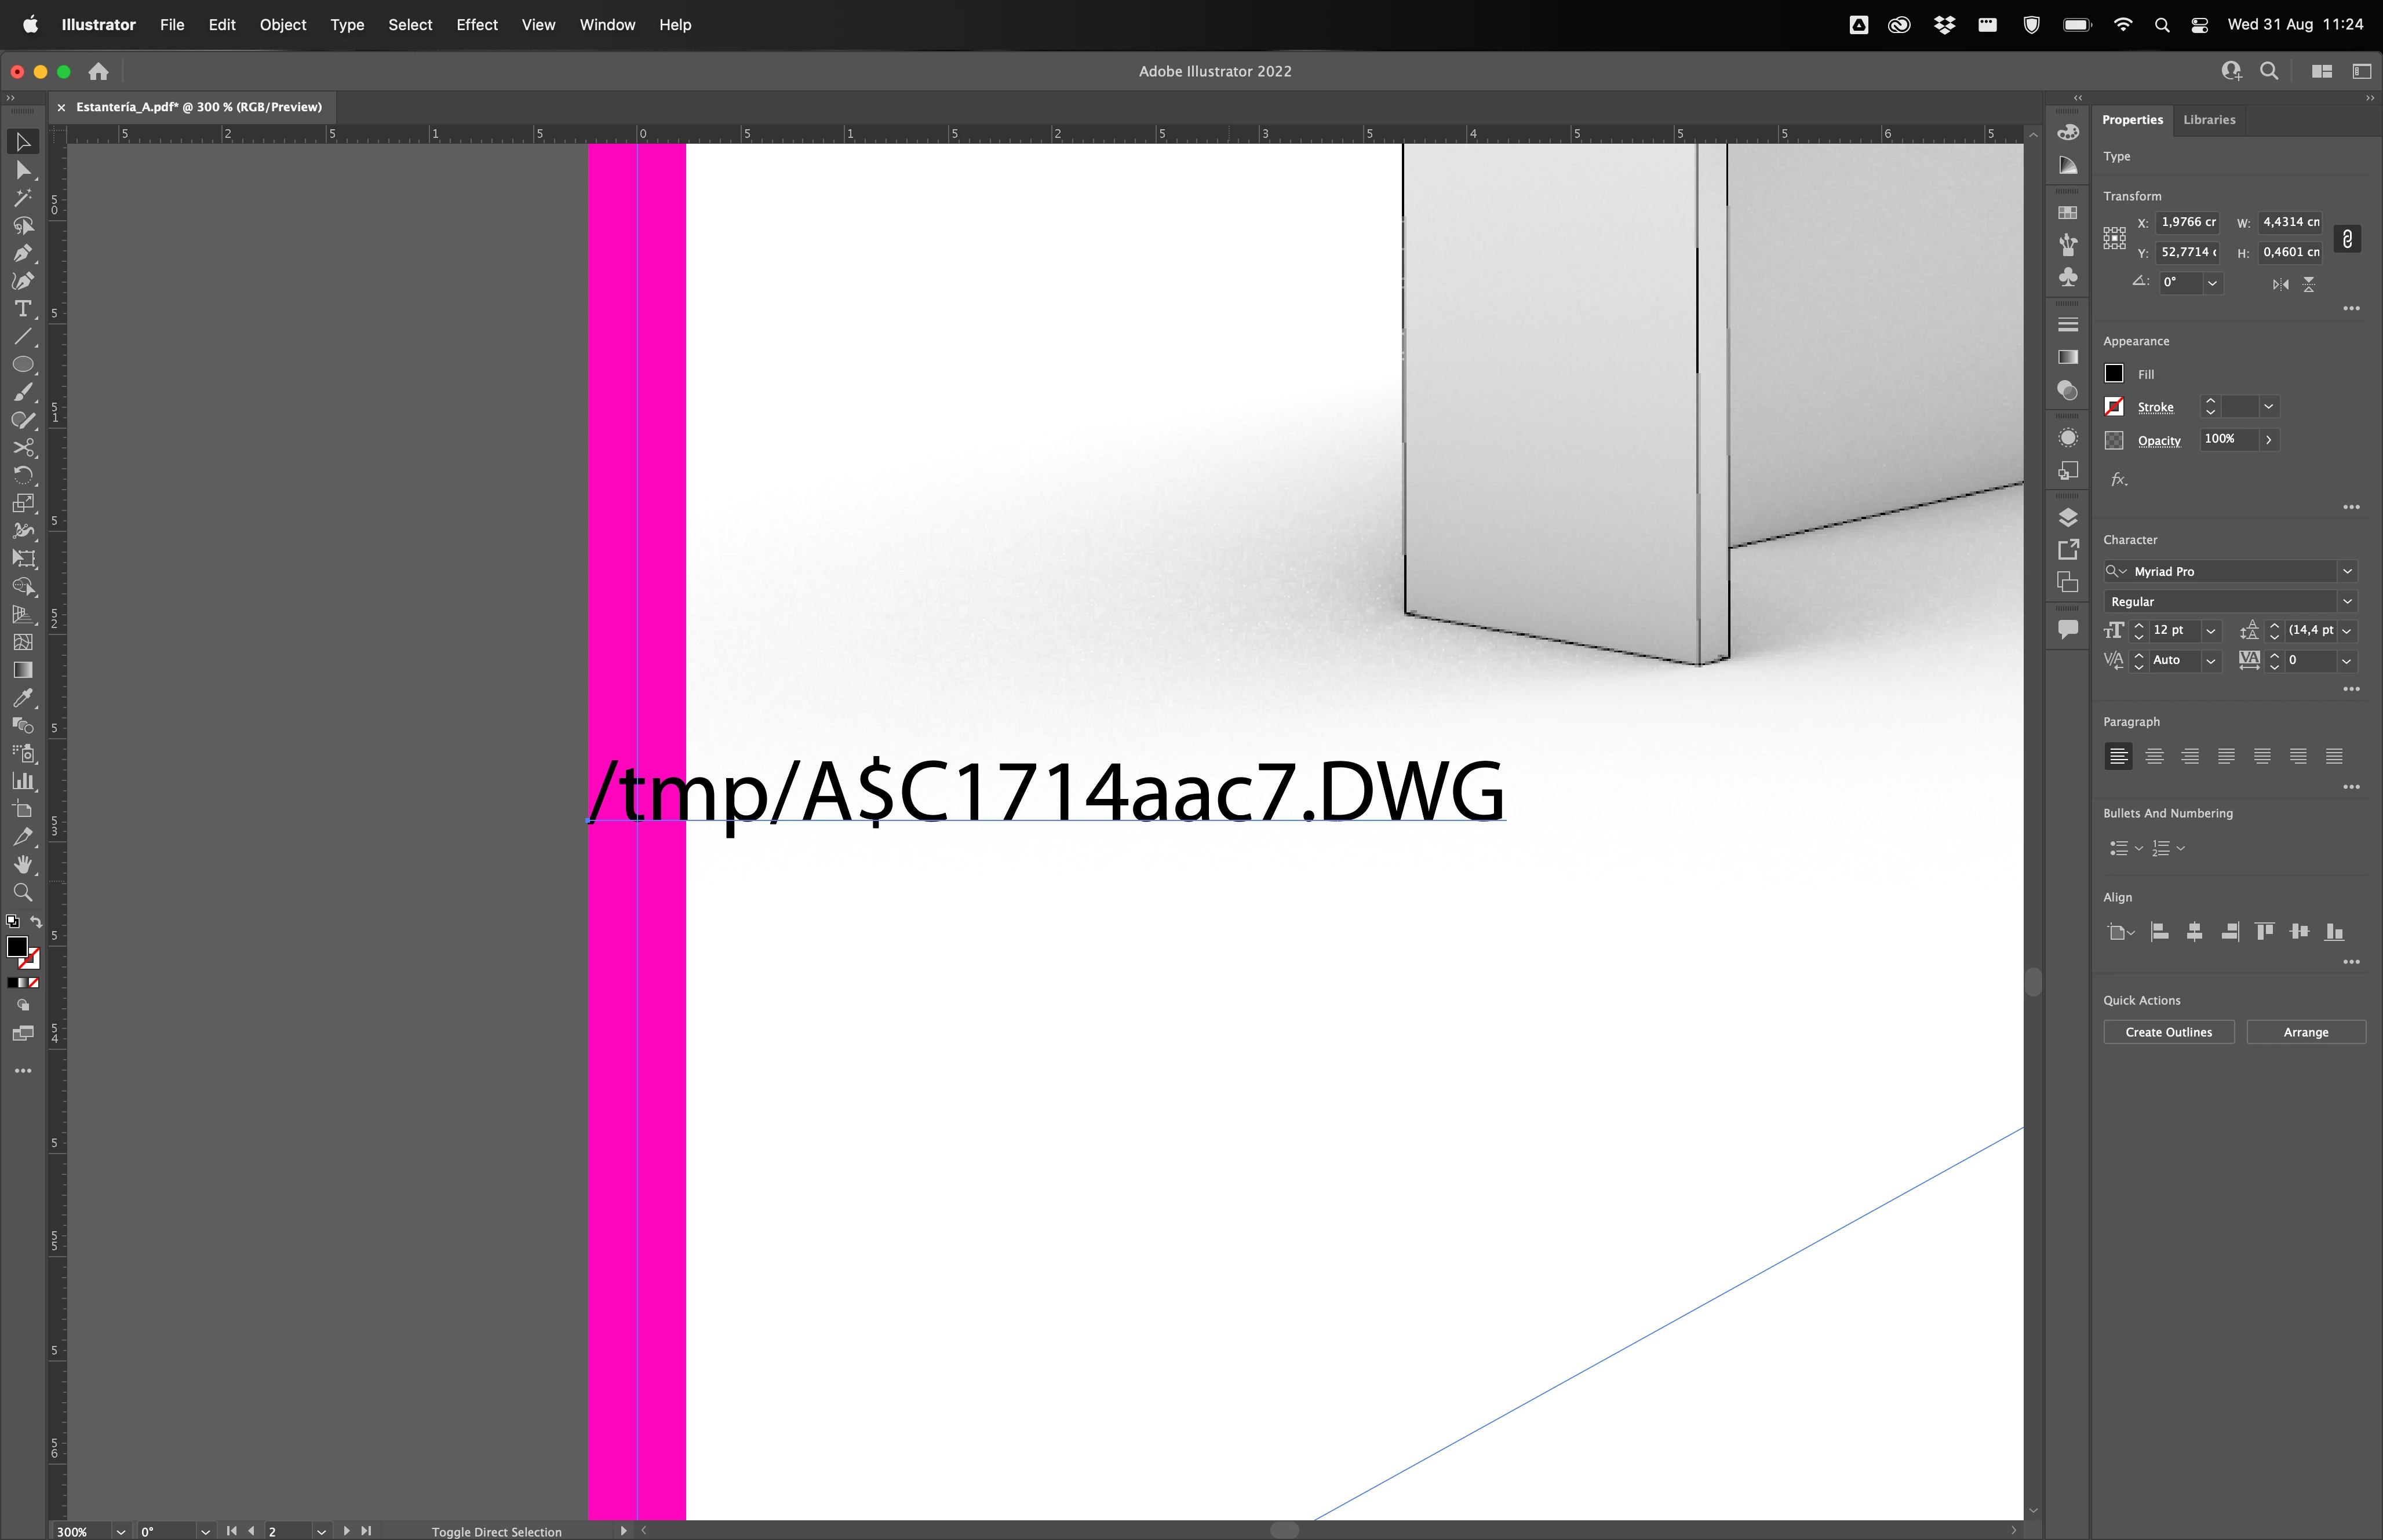Open the Effect menu

click(x=476, y=25)
